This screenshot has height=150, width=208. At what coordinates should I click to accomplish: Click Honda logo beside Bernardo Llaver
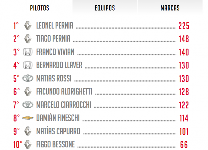(x=28, y=65)
